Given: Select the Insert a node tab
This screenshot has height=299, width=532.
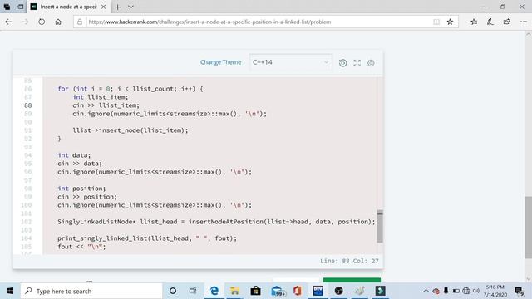Looking at the screenshot, I should click(68, 7).
